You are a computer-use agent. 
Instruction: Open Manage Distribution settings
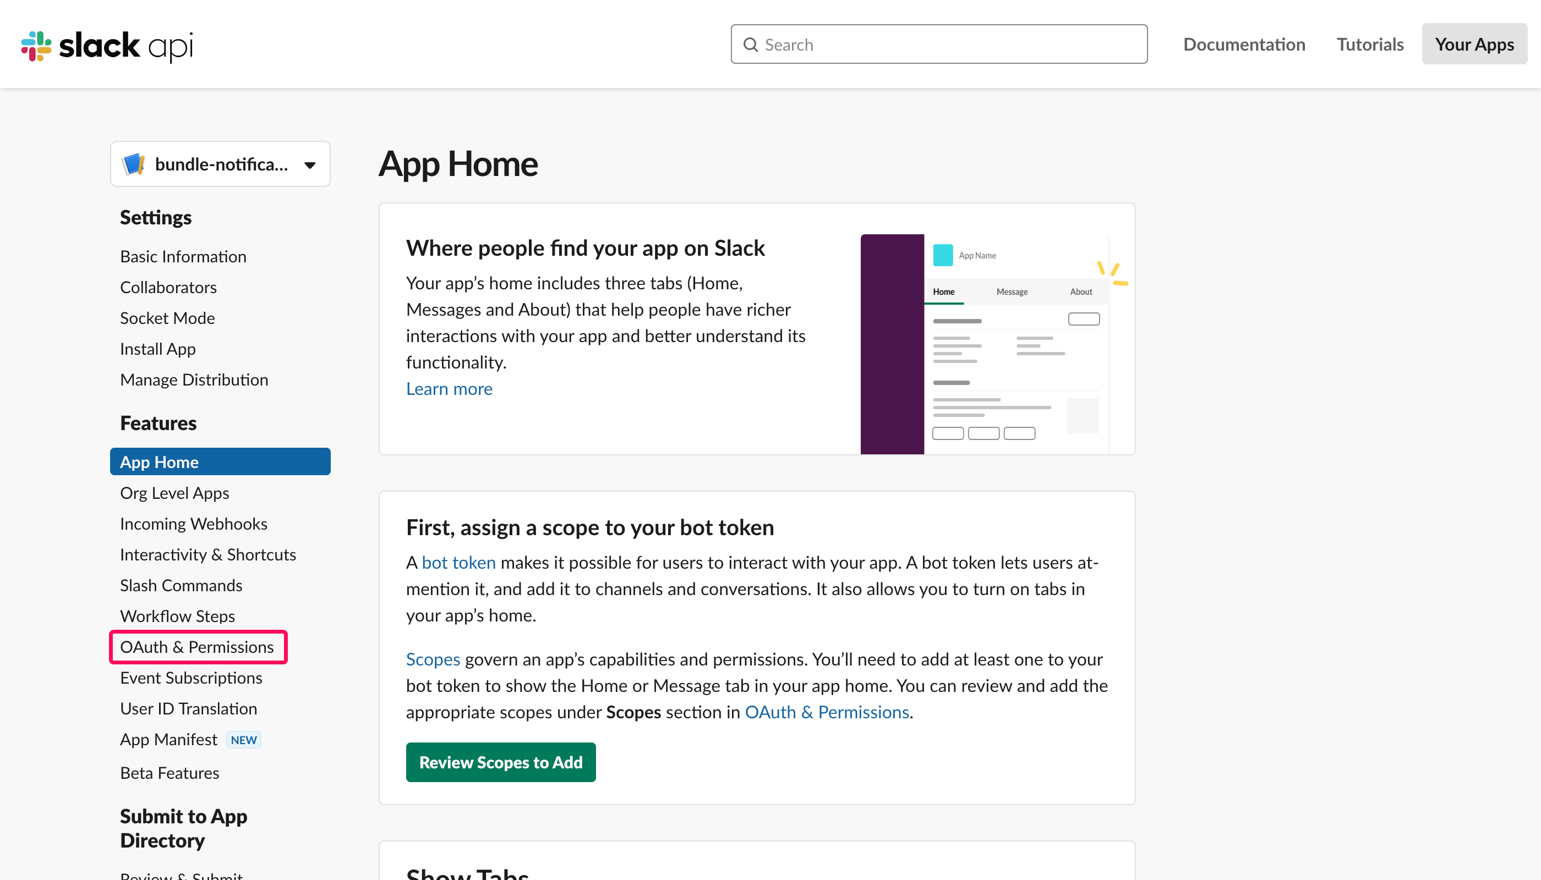[194, 380]
